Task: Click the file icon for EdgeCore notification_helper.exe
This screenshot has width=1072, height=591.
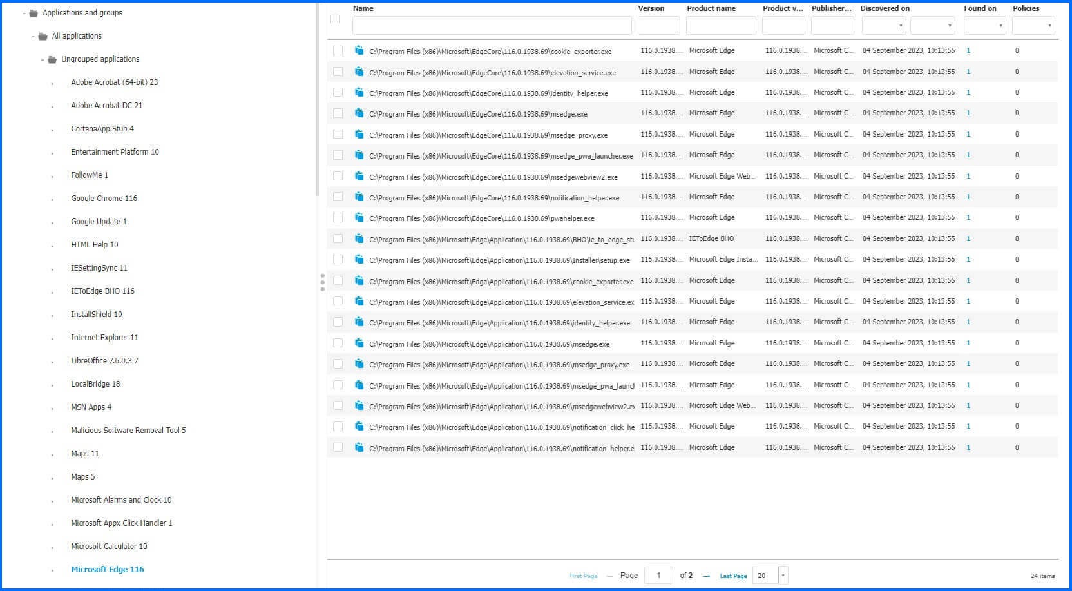Action: pos(359,197)
